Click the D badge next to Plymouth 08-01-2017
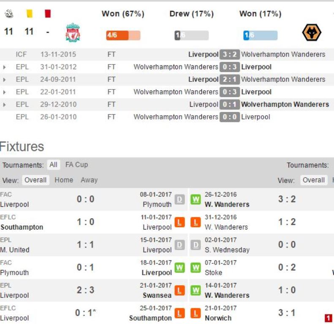Image resolution: width=334 pixels, height=324 pixels. pyautogui.click(x=179, y=200)
